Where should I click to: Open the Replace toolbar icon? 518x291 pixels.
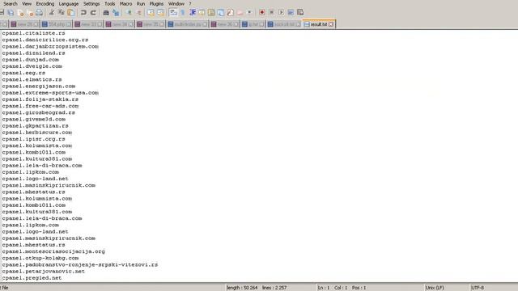(x=116, y=13)
